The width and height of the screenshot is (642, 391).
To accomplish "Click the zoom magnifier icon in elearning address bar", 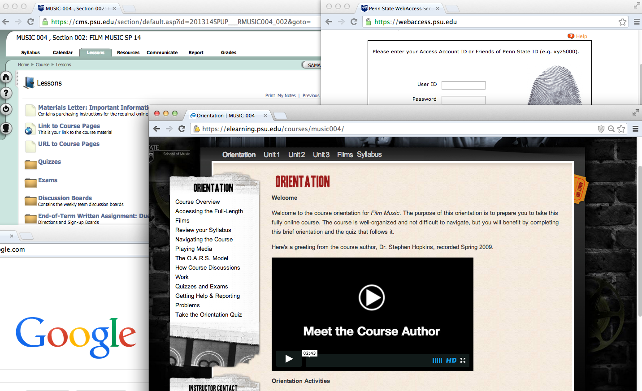I will click(611, 129).
